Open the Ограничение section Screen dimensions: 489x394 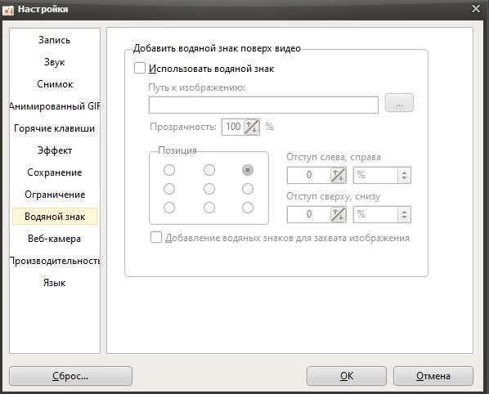click(x=55, y=195)
